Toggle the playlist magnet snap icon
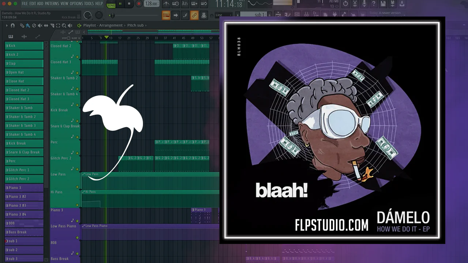468x263 pixels. (13, 26)
